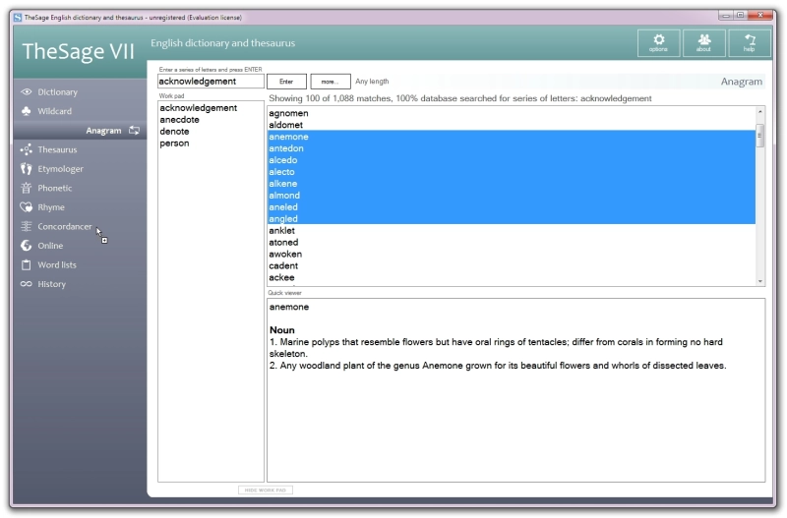Click the more... button
The width and height of the screenshot is (787, 518).
click(x=331, y=82)
